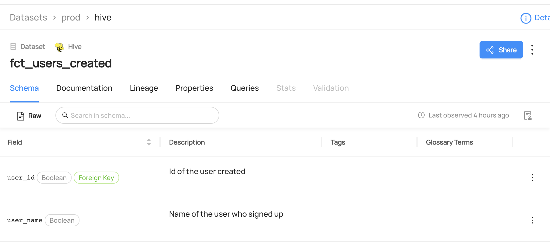550x247 pixels.
Task: Click the Hive platform logo icon
Action: tap(59, 47)
